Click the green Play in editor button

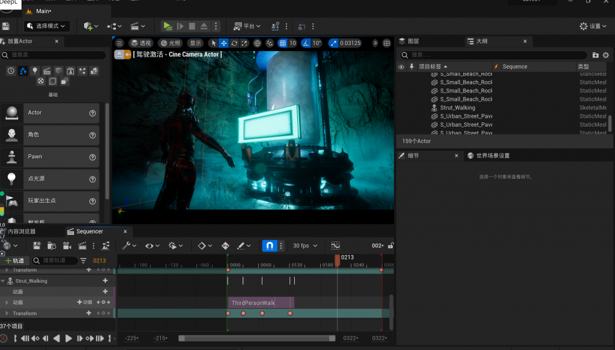[168, 26]
